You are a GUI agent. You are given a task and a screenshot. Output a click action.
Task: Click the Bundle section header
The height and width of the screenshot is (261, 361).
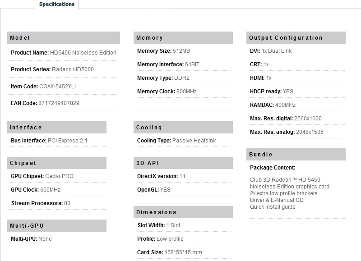(x=296, y=154)
